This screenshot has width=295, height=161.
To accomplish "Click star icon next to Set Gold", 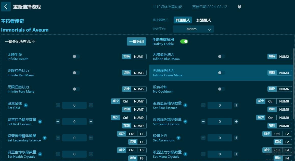I will (26, 105).
